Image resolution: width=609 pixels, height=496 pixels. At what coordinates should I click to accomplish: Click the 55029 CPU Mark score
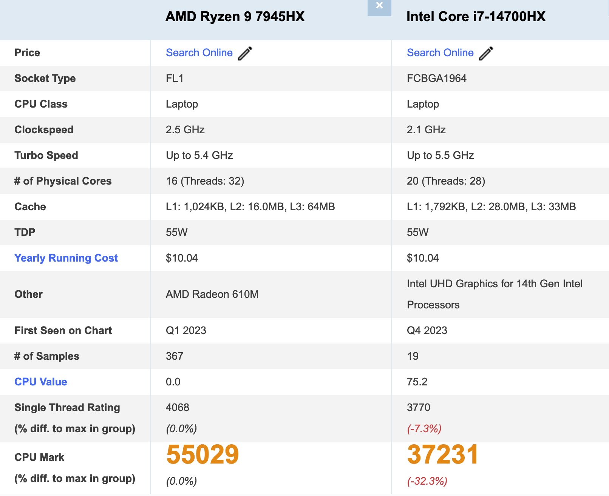click(202, 454)
